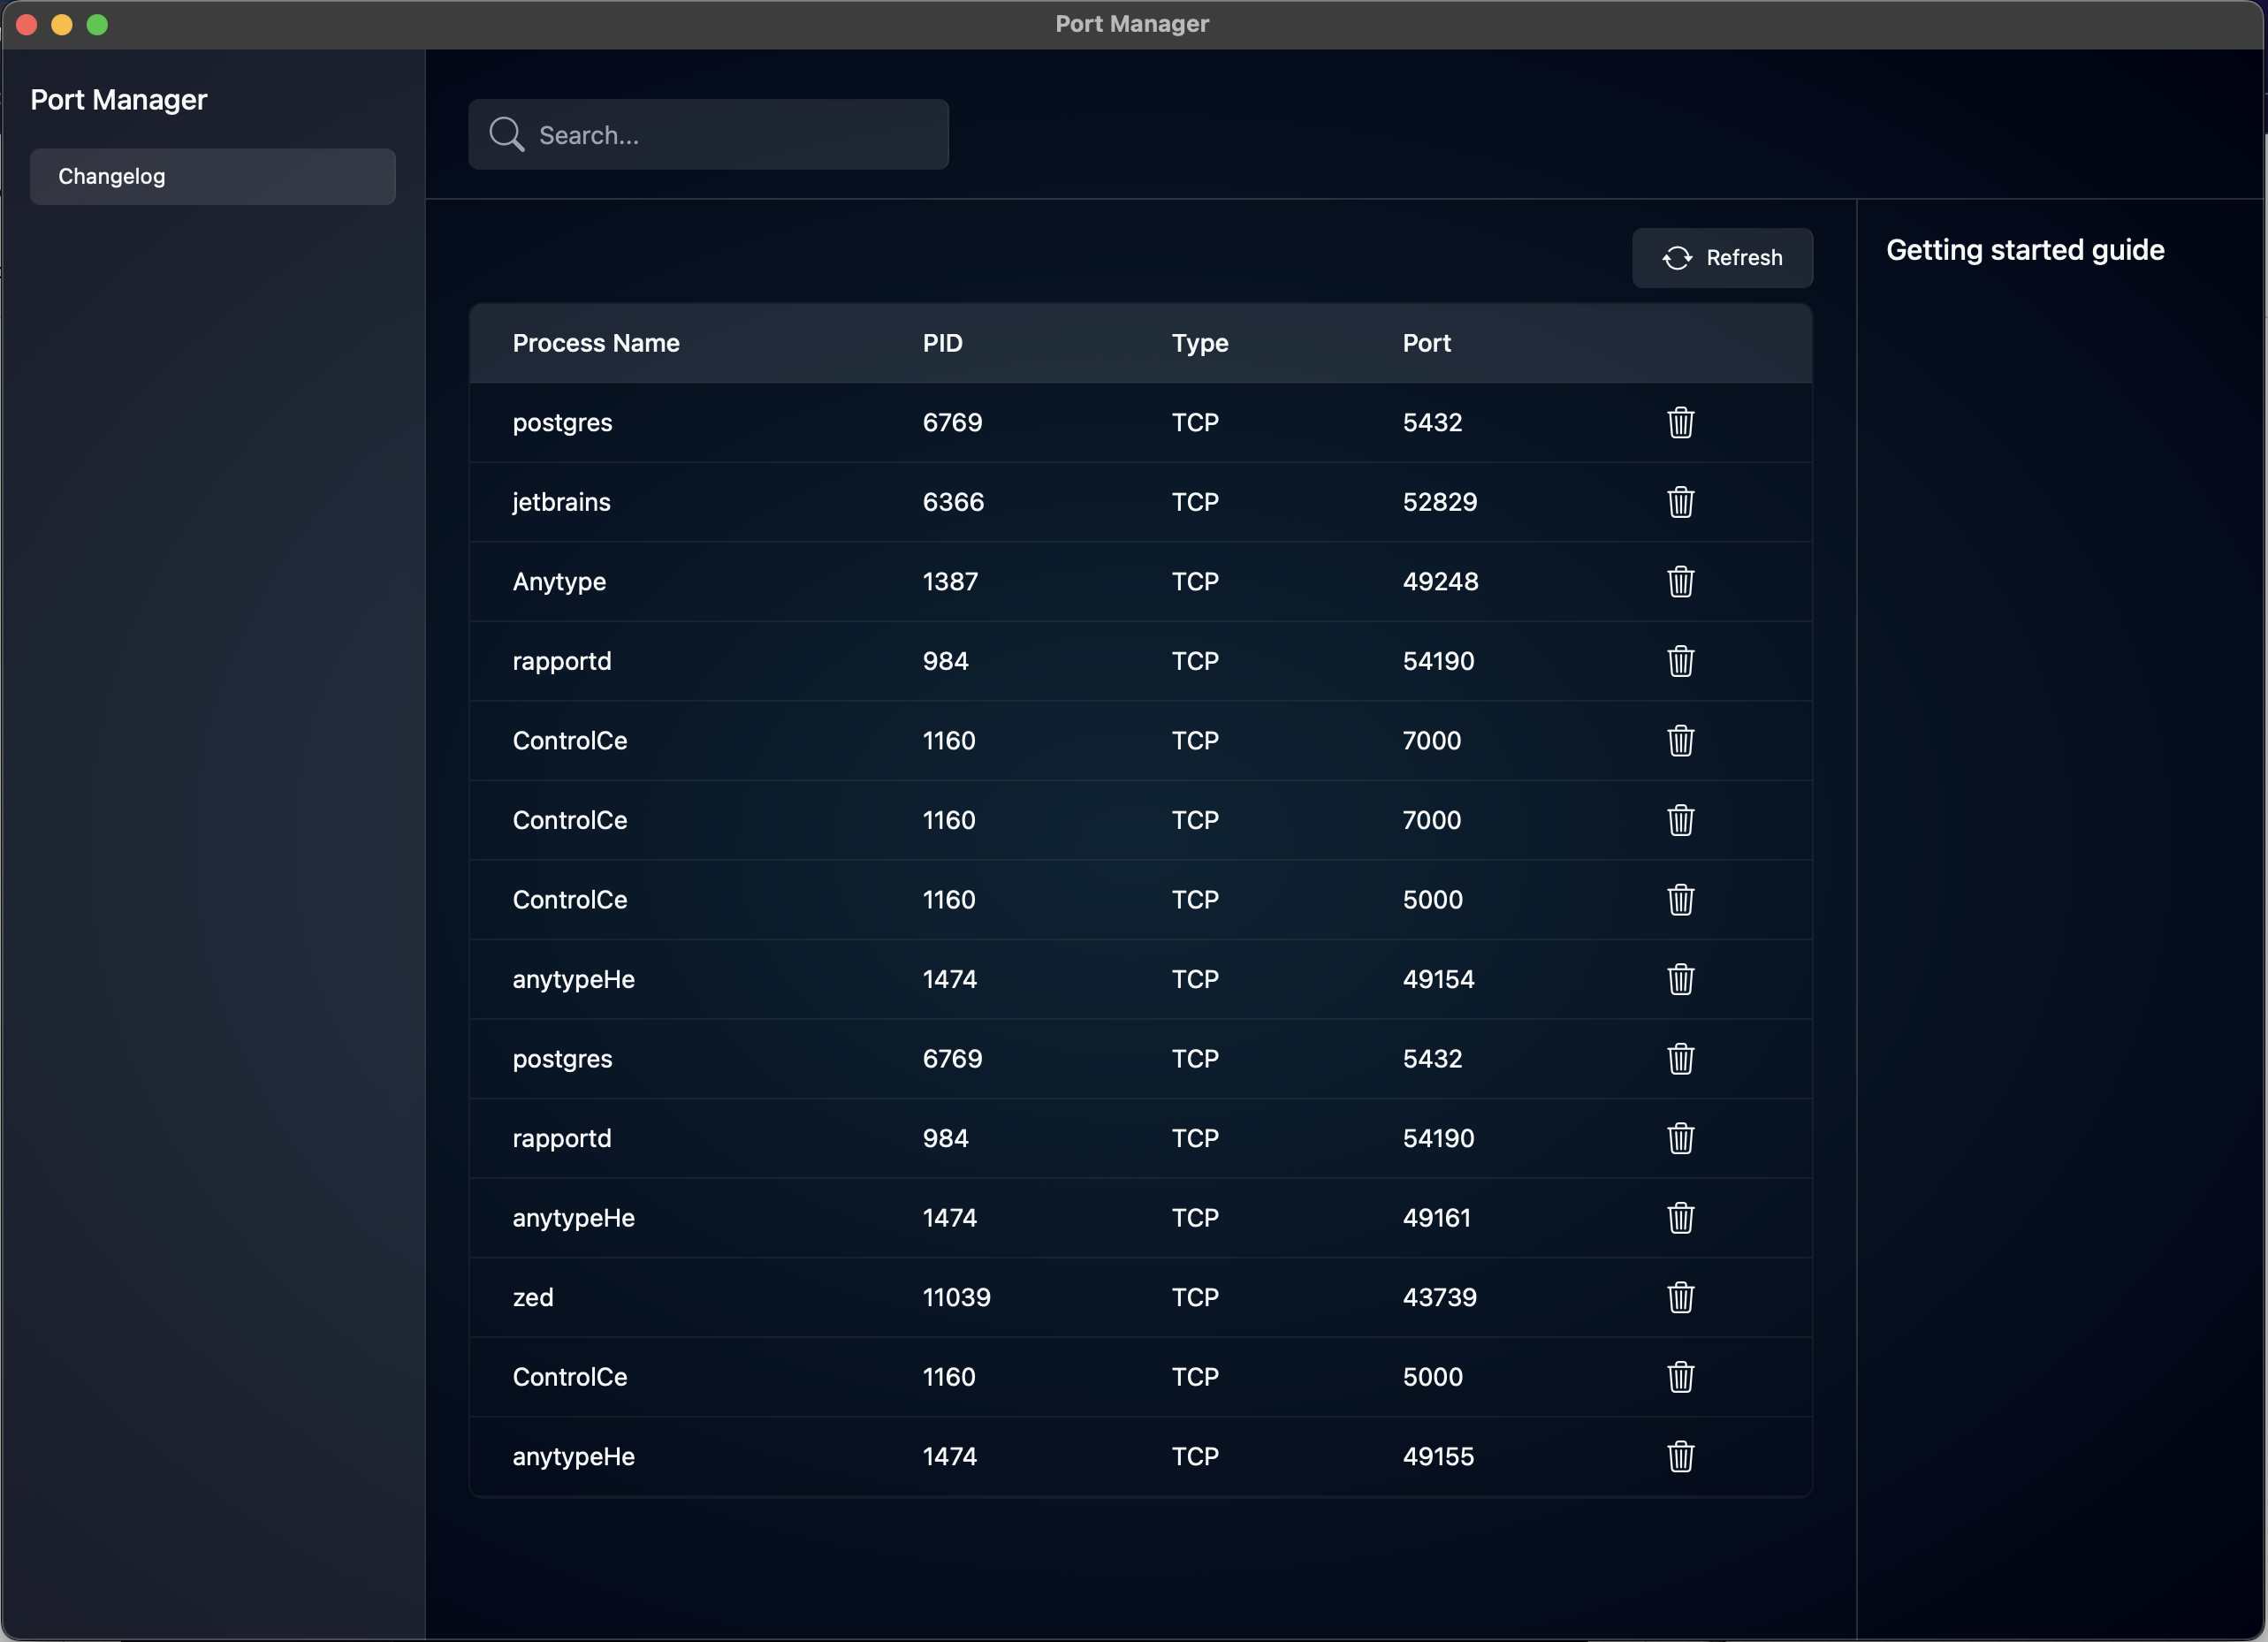Open the Changelog sidebar item

coord(212,177)
